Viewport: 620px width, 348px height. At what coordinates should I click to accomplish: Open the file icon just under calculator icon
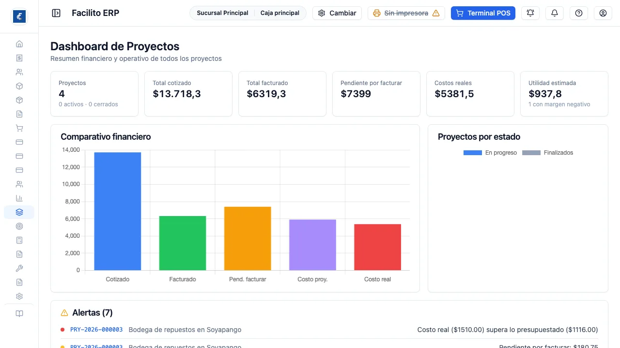pyautogui.click(x=19, y=254)
